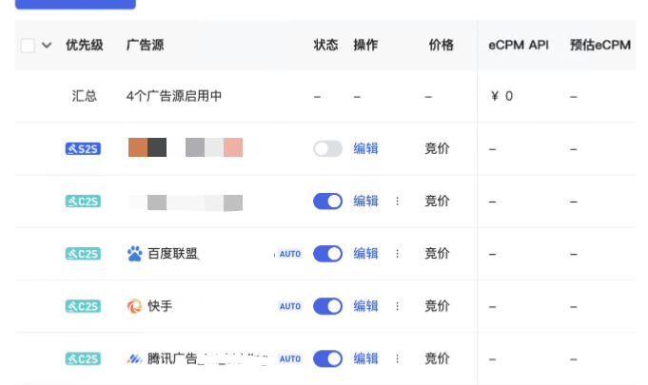Click the Baidu paw logo icon
The height and width of the screenshot is (385, 648).
click(135, 254)
